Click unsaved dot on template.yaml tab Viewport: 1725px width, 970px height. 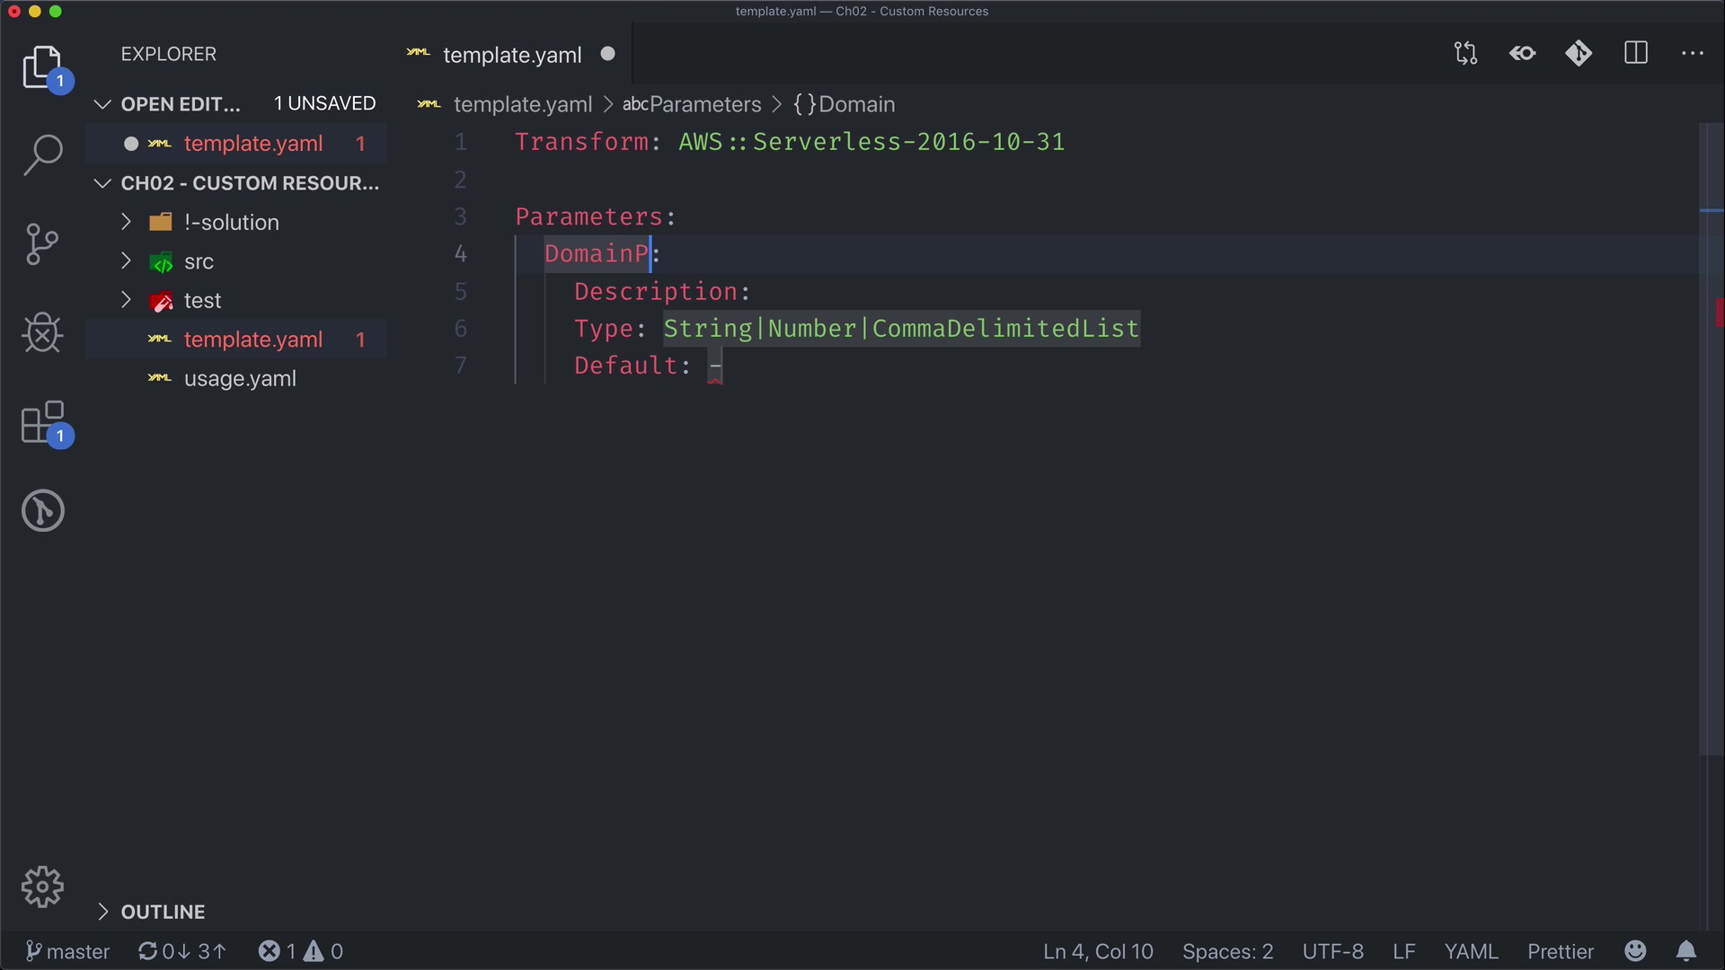point(608,54)
